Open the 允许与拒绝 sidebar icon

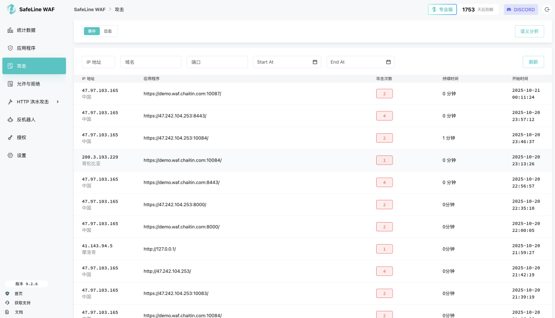10,84
